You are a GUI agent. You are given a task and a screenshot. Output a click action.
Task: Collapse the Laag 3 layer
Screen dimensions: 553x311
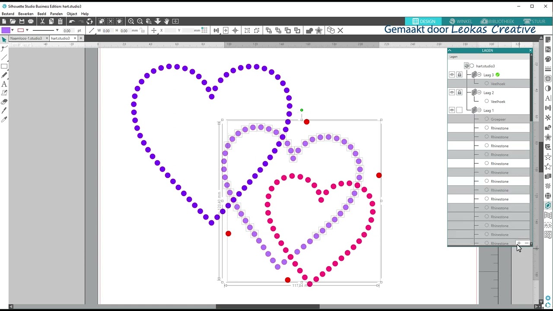tap(479, 75)
